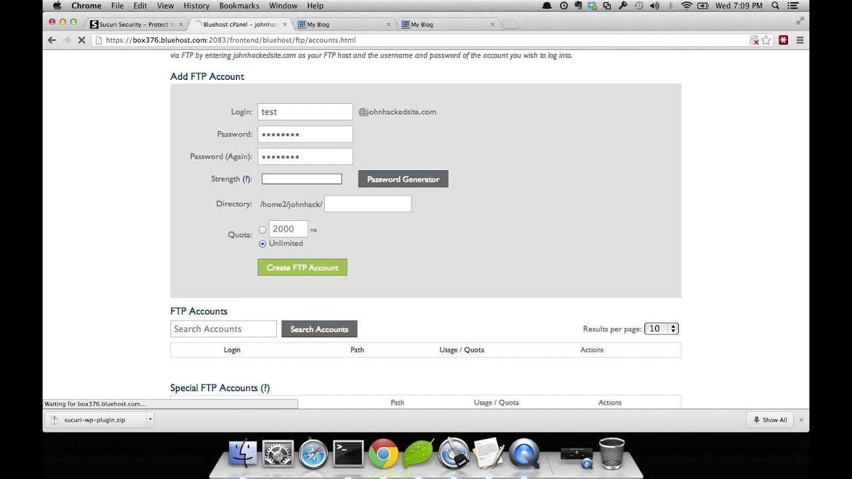
Task: Open the Bookmarks menu
Action: click(x=240, y=5)
